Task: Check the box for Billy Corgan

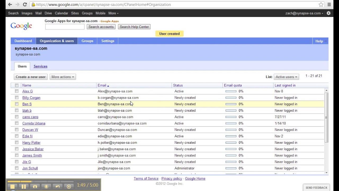Action: 17,98
